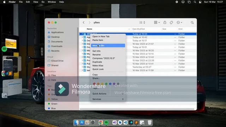Expand folder modified 16 Mar 2023 at 11:58
Screen dimensions: 226x127
(x=82, y=71)
